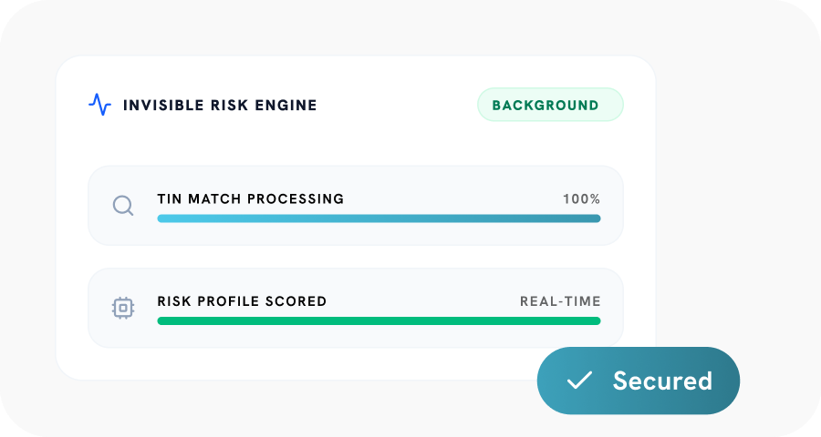Click the magnifier icon in TIN Match row
Image resolution: width=821 pixels, height=437 pixels.
coord(123,206)
